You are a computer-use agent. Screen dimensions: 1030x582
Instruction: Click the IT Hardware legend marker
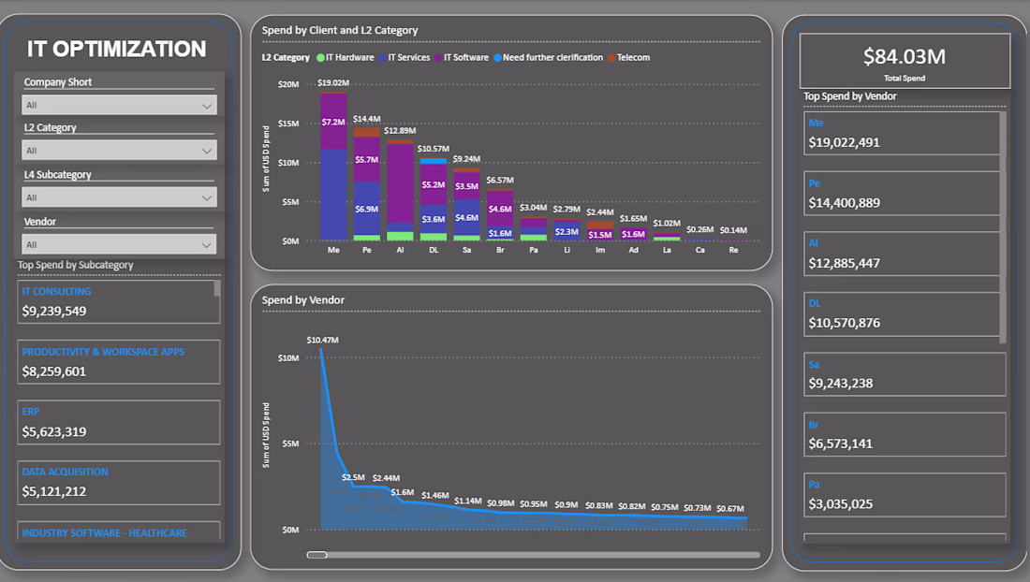[x=320, y=58]
